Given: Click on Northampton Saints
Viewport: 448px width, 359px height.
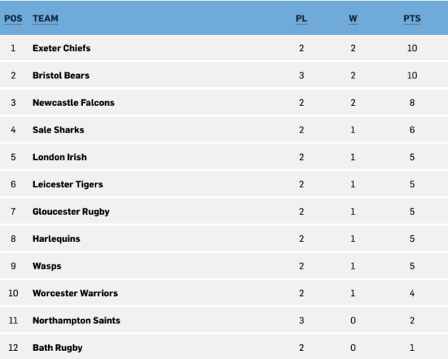Looking at the screenshot, I should (x=76, y=321).
